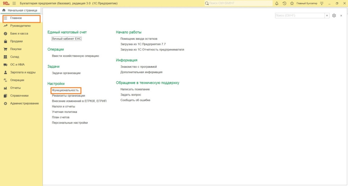
Task: Open favorites star icon
Action: (x=292, y=3)
